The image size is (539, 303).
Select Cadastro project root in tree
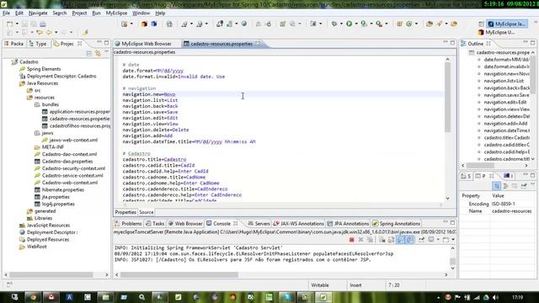point(29,61)
